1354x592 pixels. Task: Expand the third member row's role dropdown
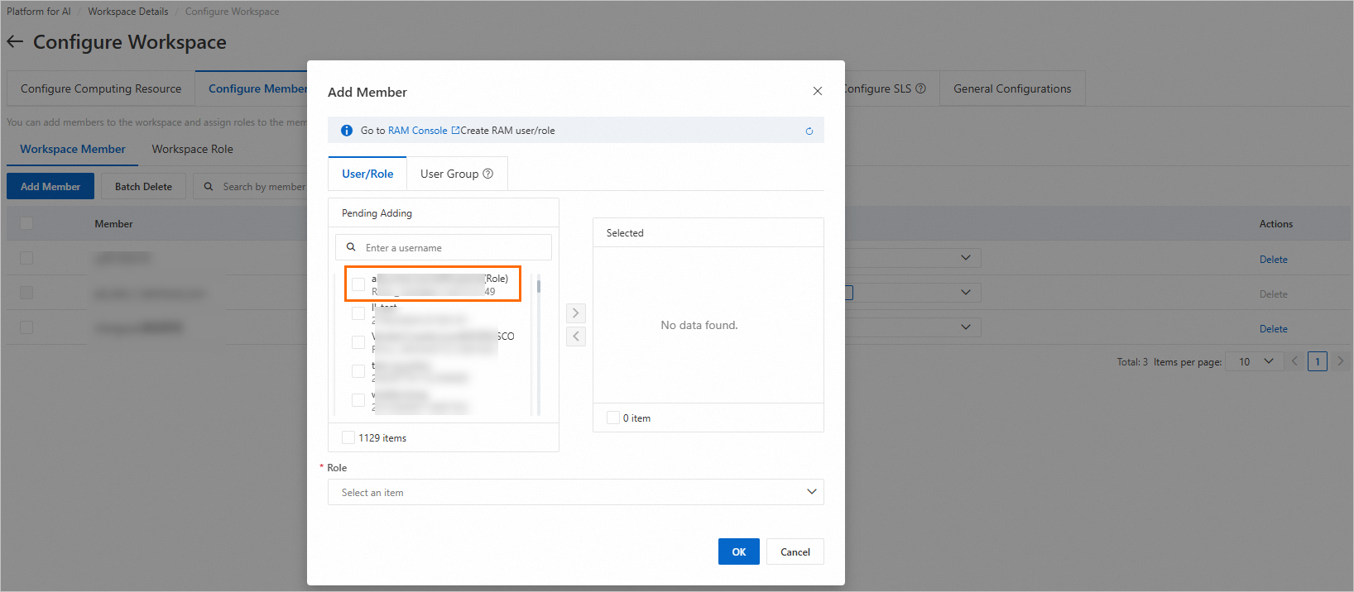(965, 327)
